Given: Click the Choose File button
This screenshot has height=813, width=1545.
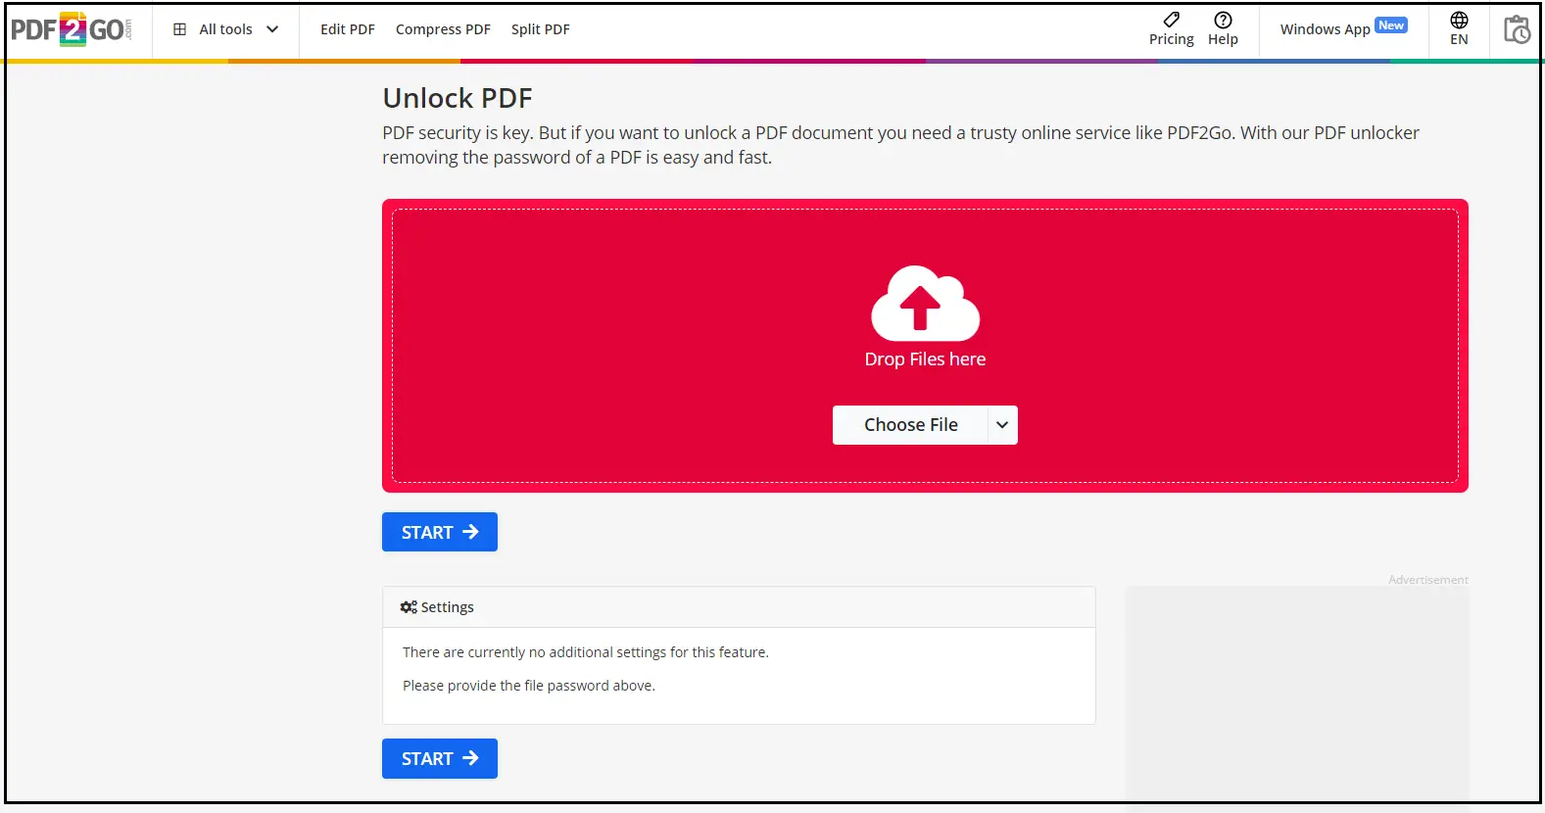Looking at the screenshot, I should point(910,425).
